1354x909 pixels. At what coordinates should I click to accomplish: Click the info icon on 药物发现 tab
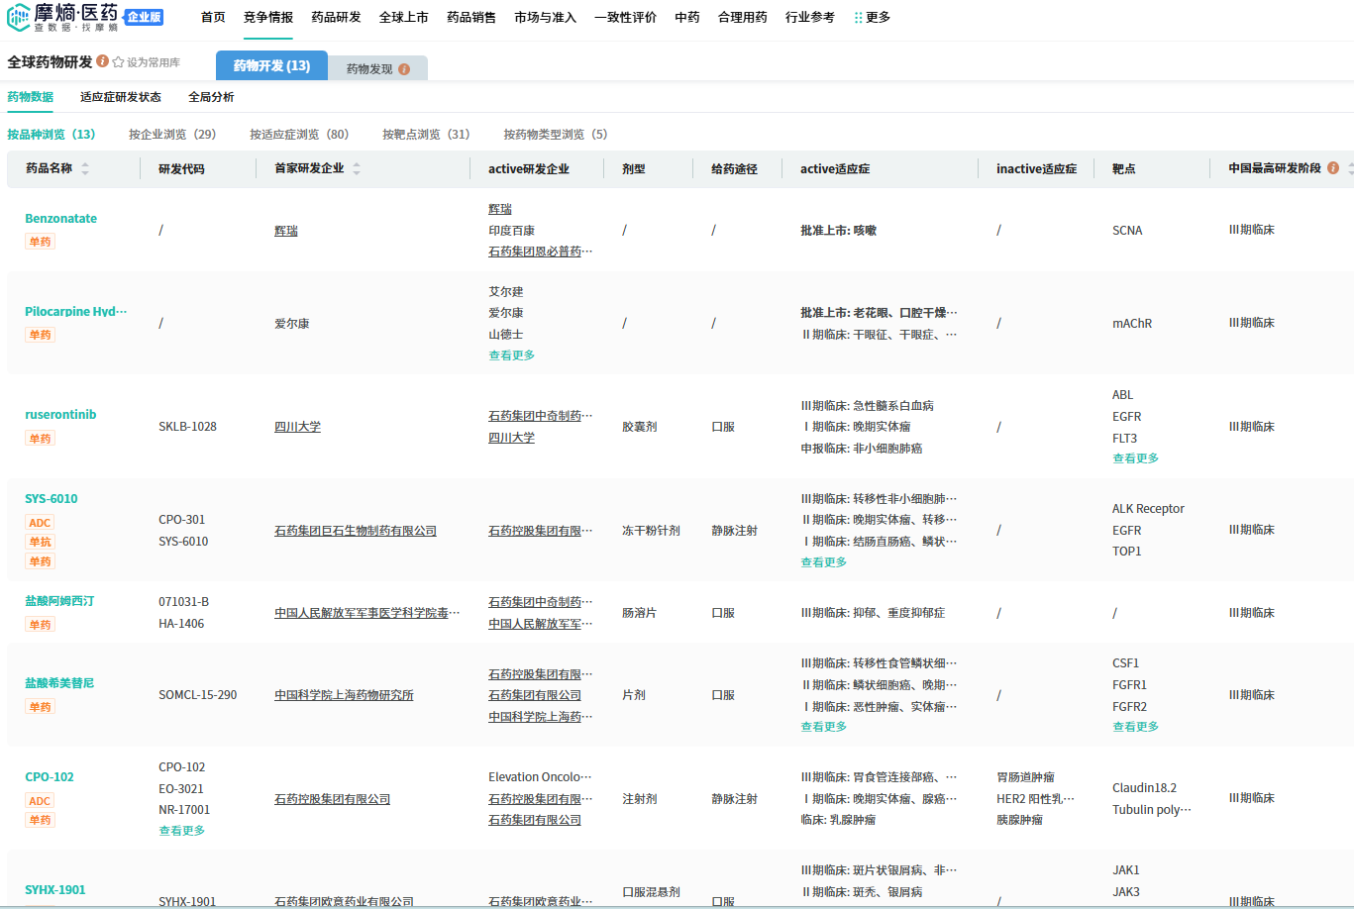404,69
